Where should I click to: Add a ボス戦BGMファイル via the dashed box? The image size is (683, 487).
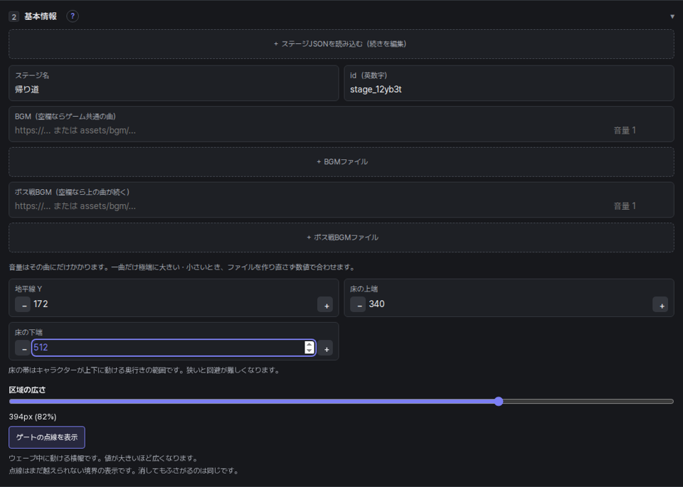point(341,237)
